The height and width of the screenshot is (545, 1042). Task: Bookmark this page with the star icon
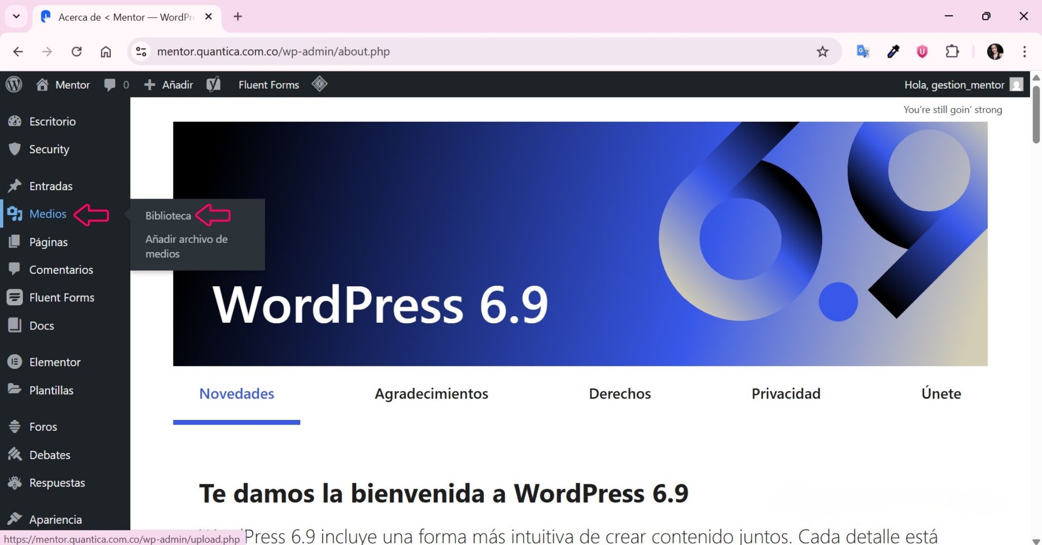click(822, 51)
